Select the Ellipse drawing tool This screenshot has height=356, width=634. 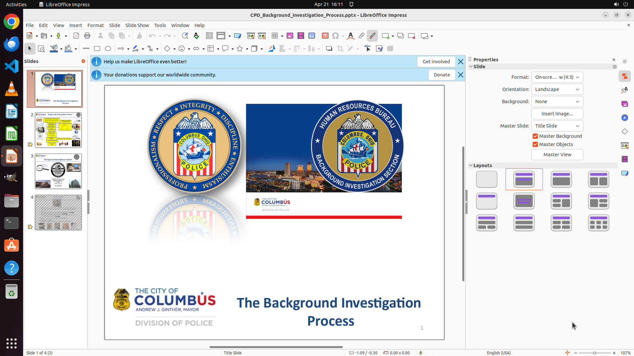[x=108, y=49]
